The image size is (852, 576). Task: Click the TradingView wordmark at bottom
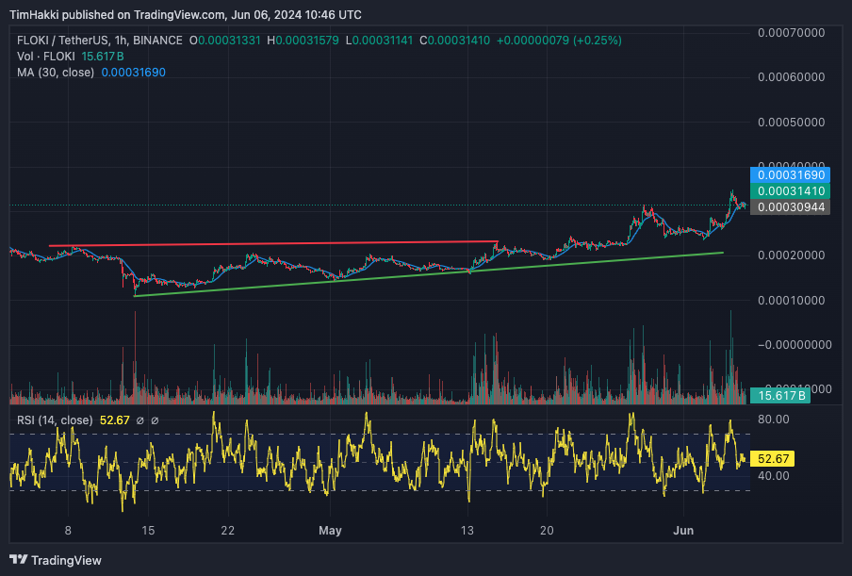[66, 560]
